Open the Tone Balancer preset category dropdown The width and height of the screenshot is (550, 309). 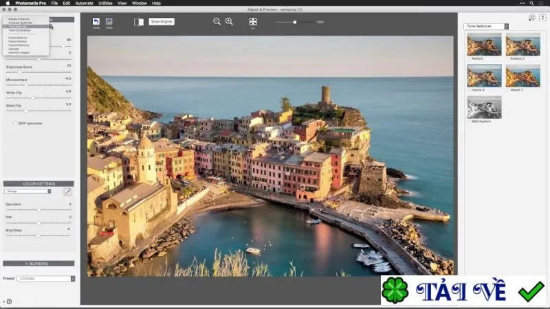tap(486, 26)
